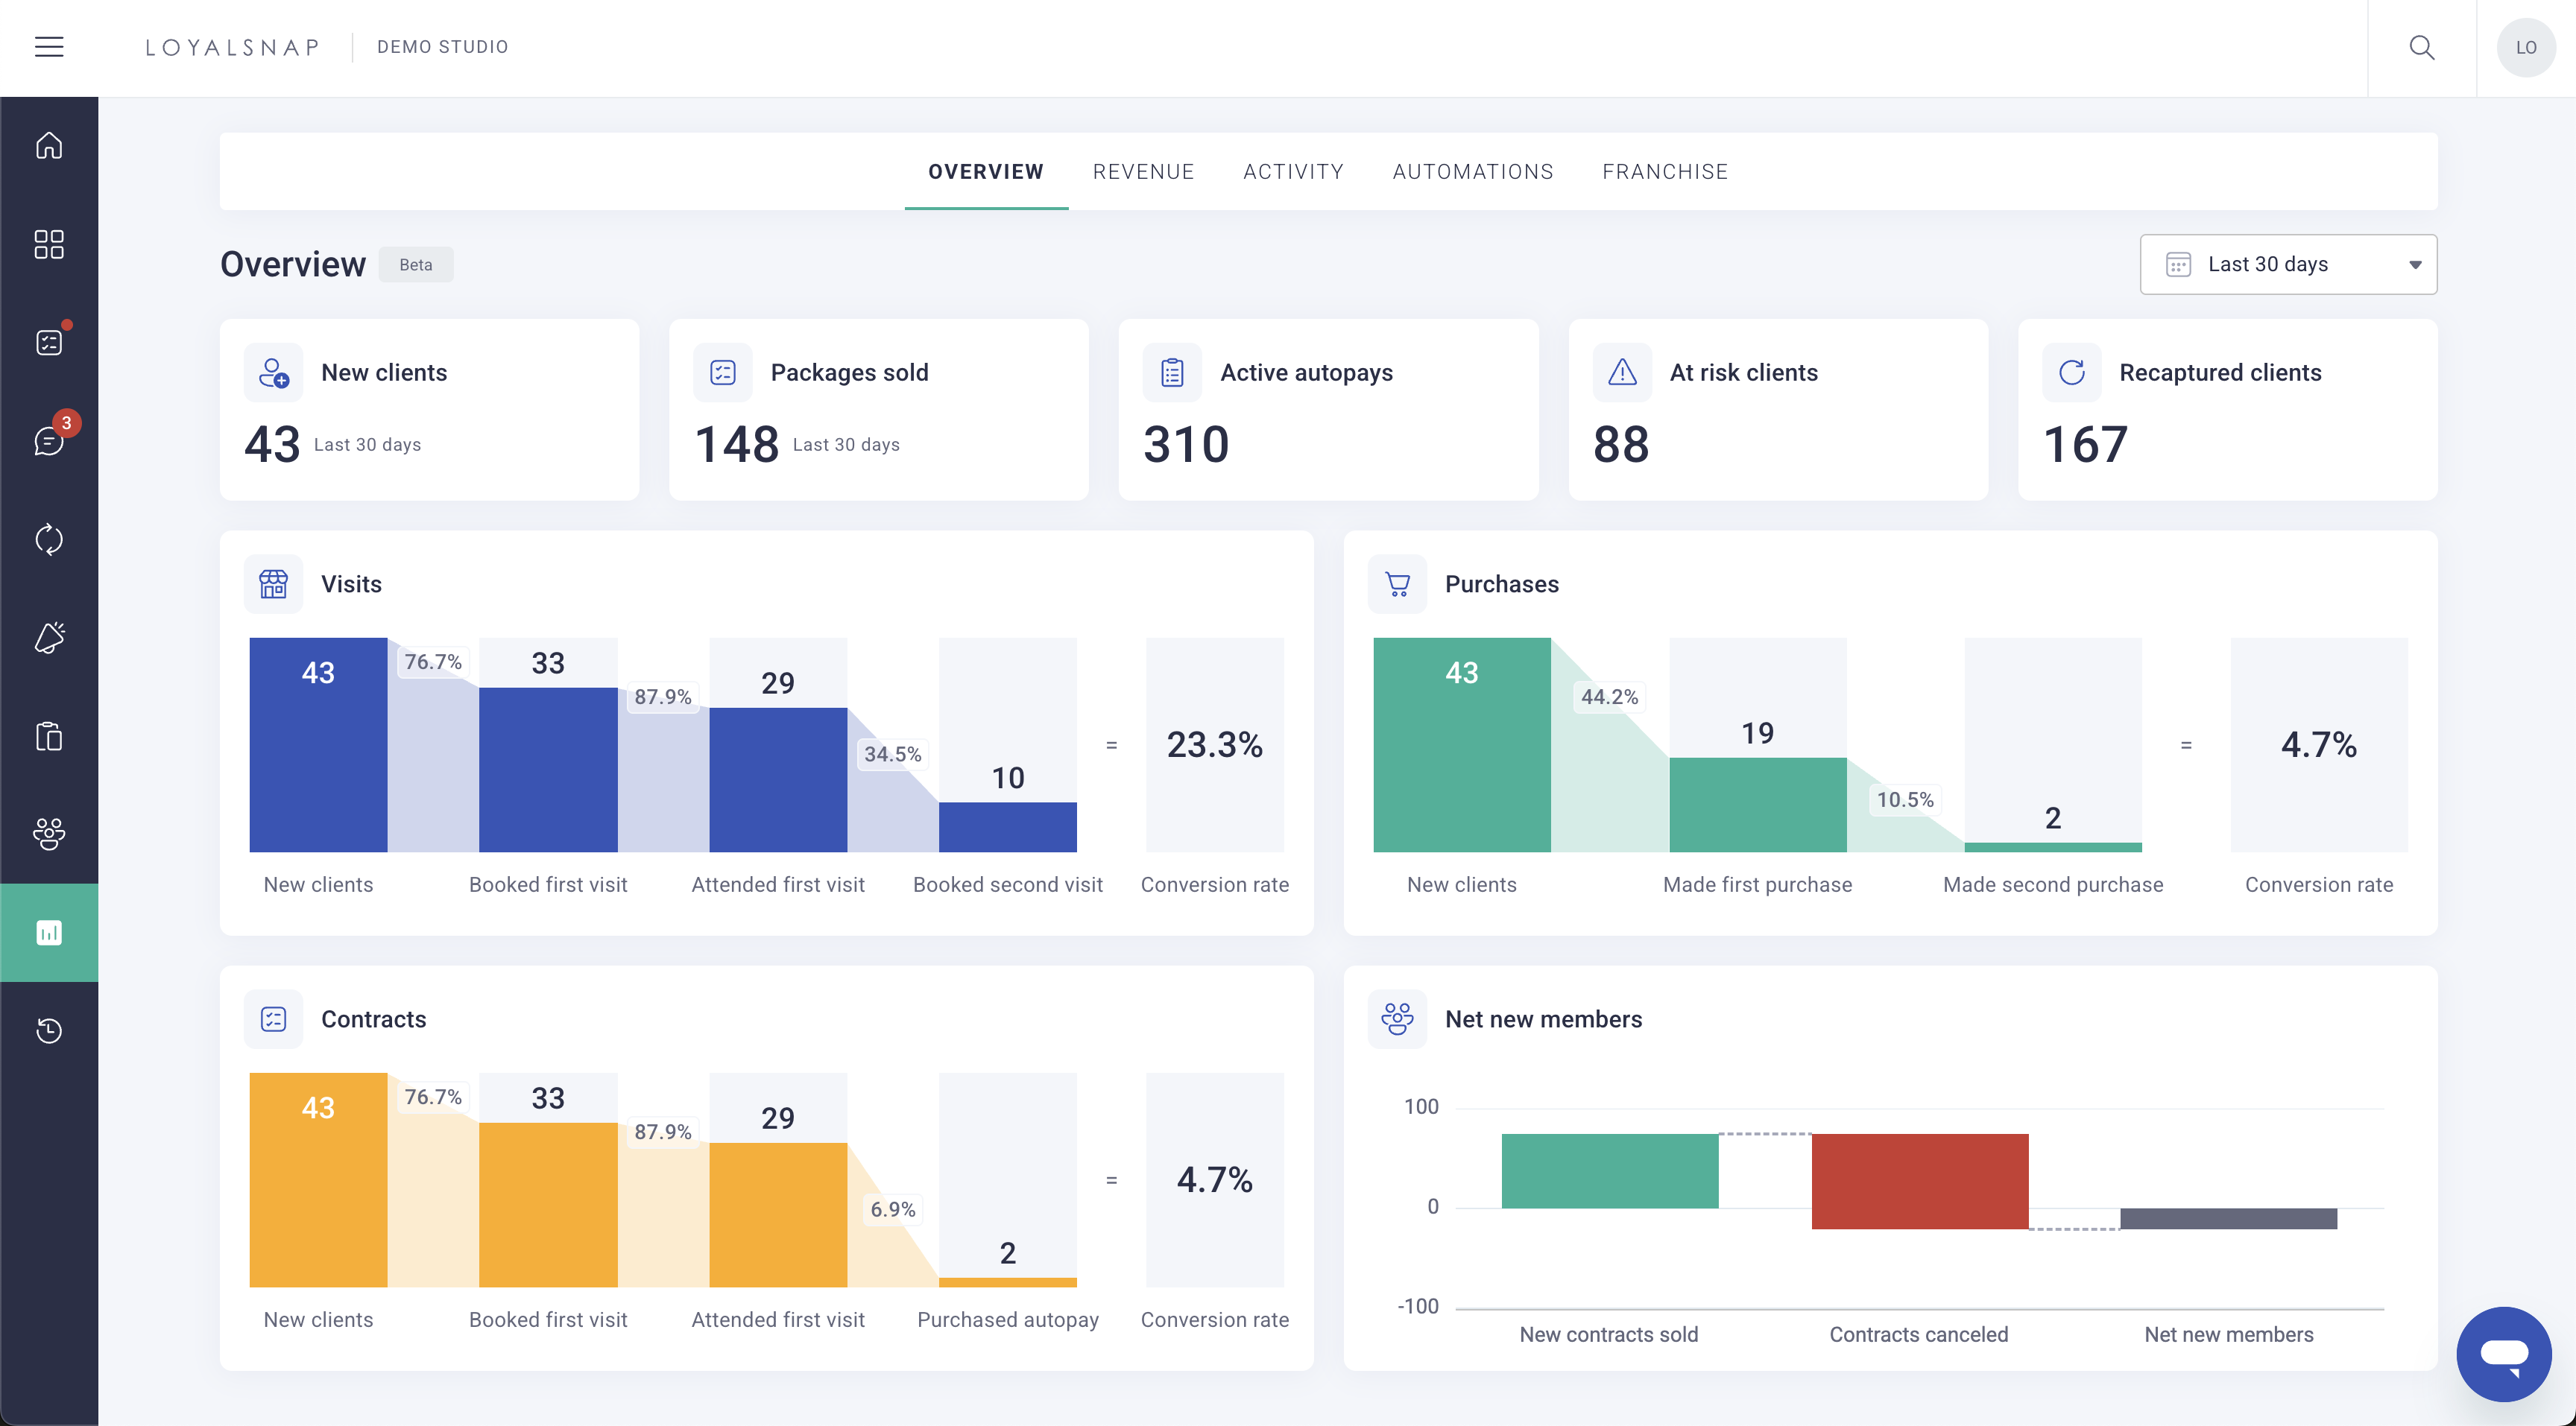The height and width of the screenshot is (1426, 2576).
Task: Click the Demo Studio header label
Action: click(442, 47)
